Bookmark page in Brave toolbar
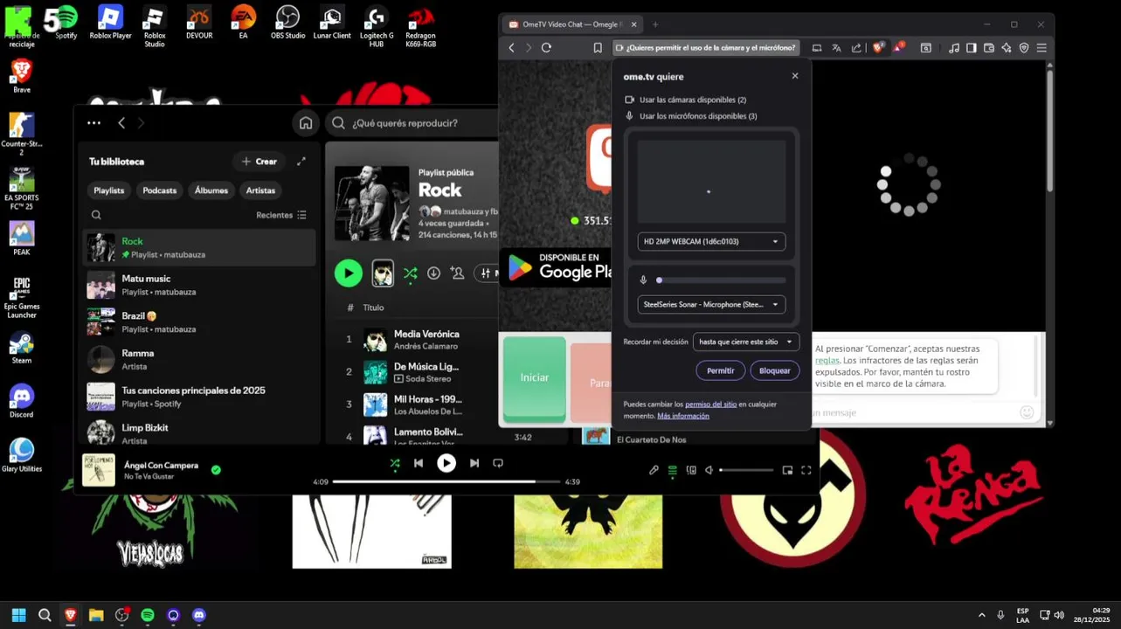This screenshot has width=1121, height=629. pyautogui.click(x=598, y=48)
